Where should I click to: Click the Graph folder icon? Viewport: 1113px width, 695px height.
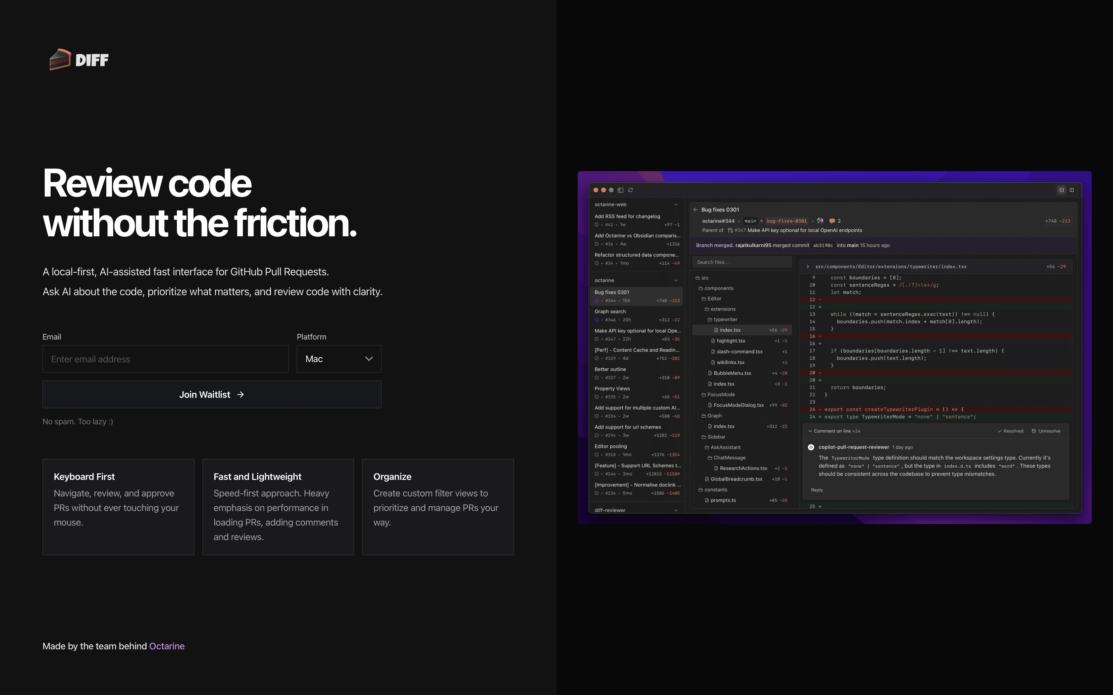click(x=704, y=416)
